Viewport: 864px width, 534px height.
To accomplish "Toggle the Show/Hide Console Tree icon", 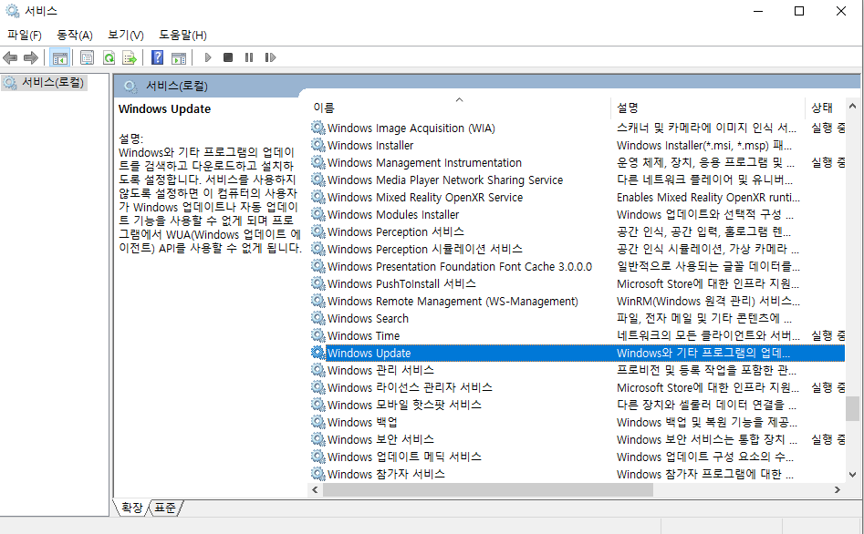I will coord(59,57).
